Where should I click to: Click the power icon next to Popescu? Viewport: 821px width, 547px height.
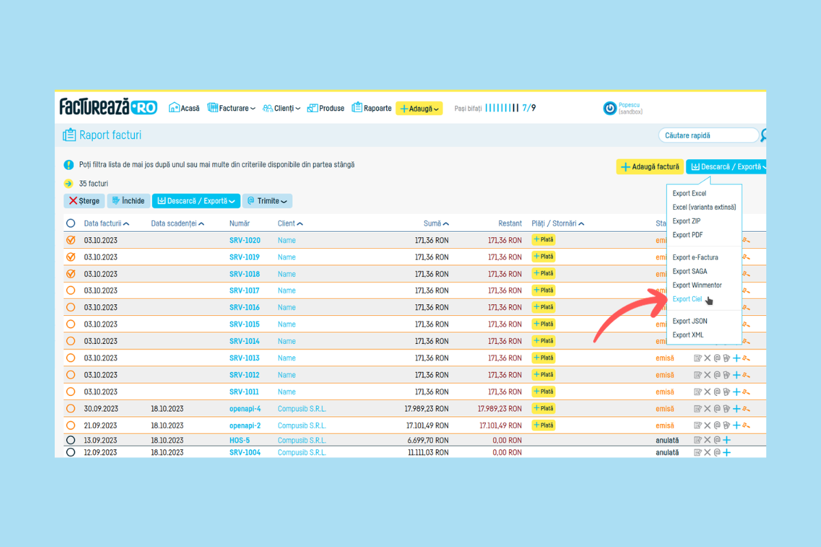click(x=610, y=108)
